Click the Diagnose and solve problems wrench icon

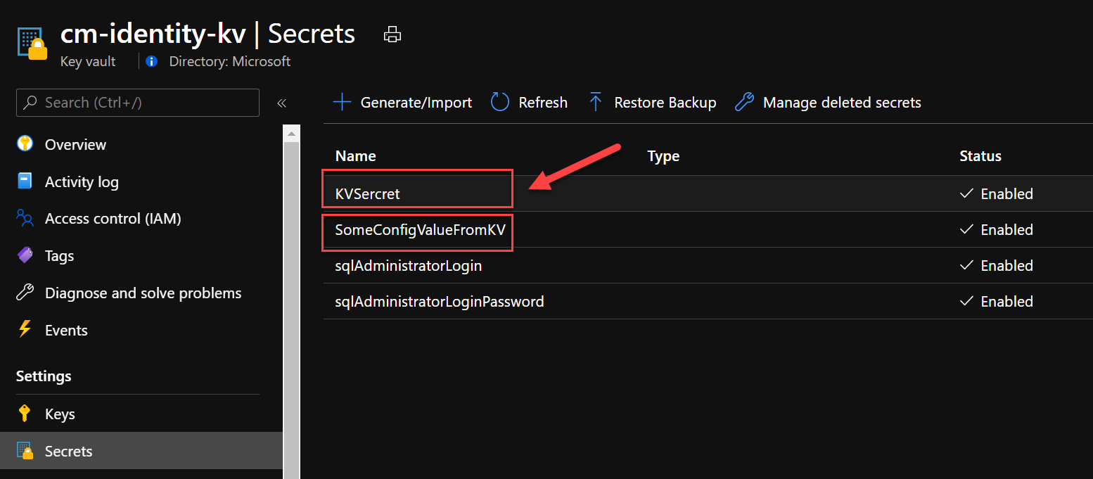[25, 293]
